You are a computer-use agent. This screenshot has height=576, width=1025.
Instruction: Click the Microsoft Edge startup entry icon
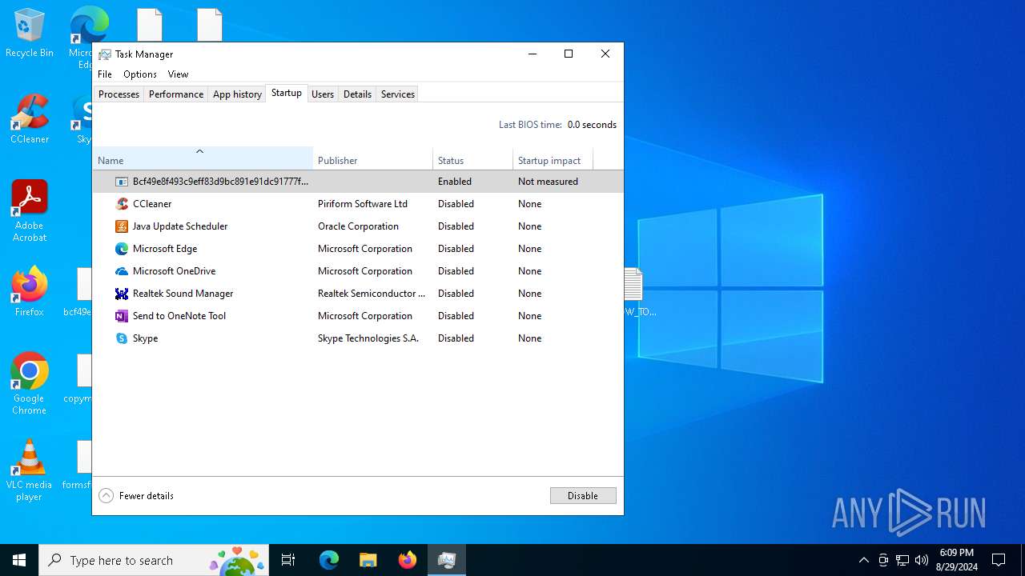tap(122, 249)
